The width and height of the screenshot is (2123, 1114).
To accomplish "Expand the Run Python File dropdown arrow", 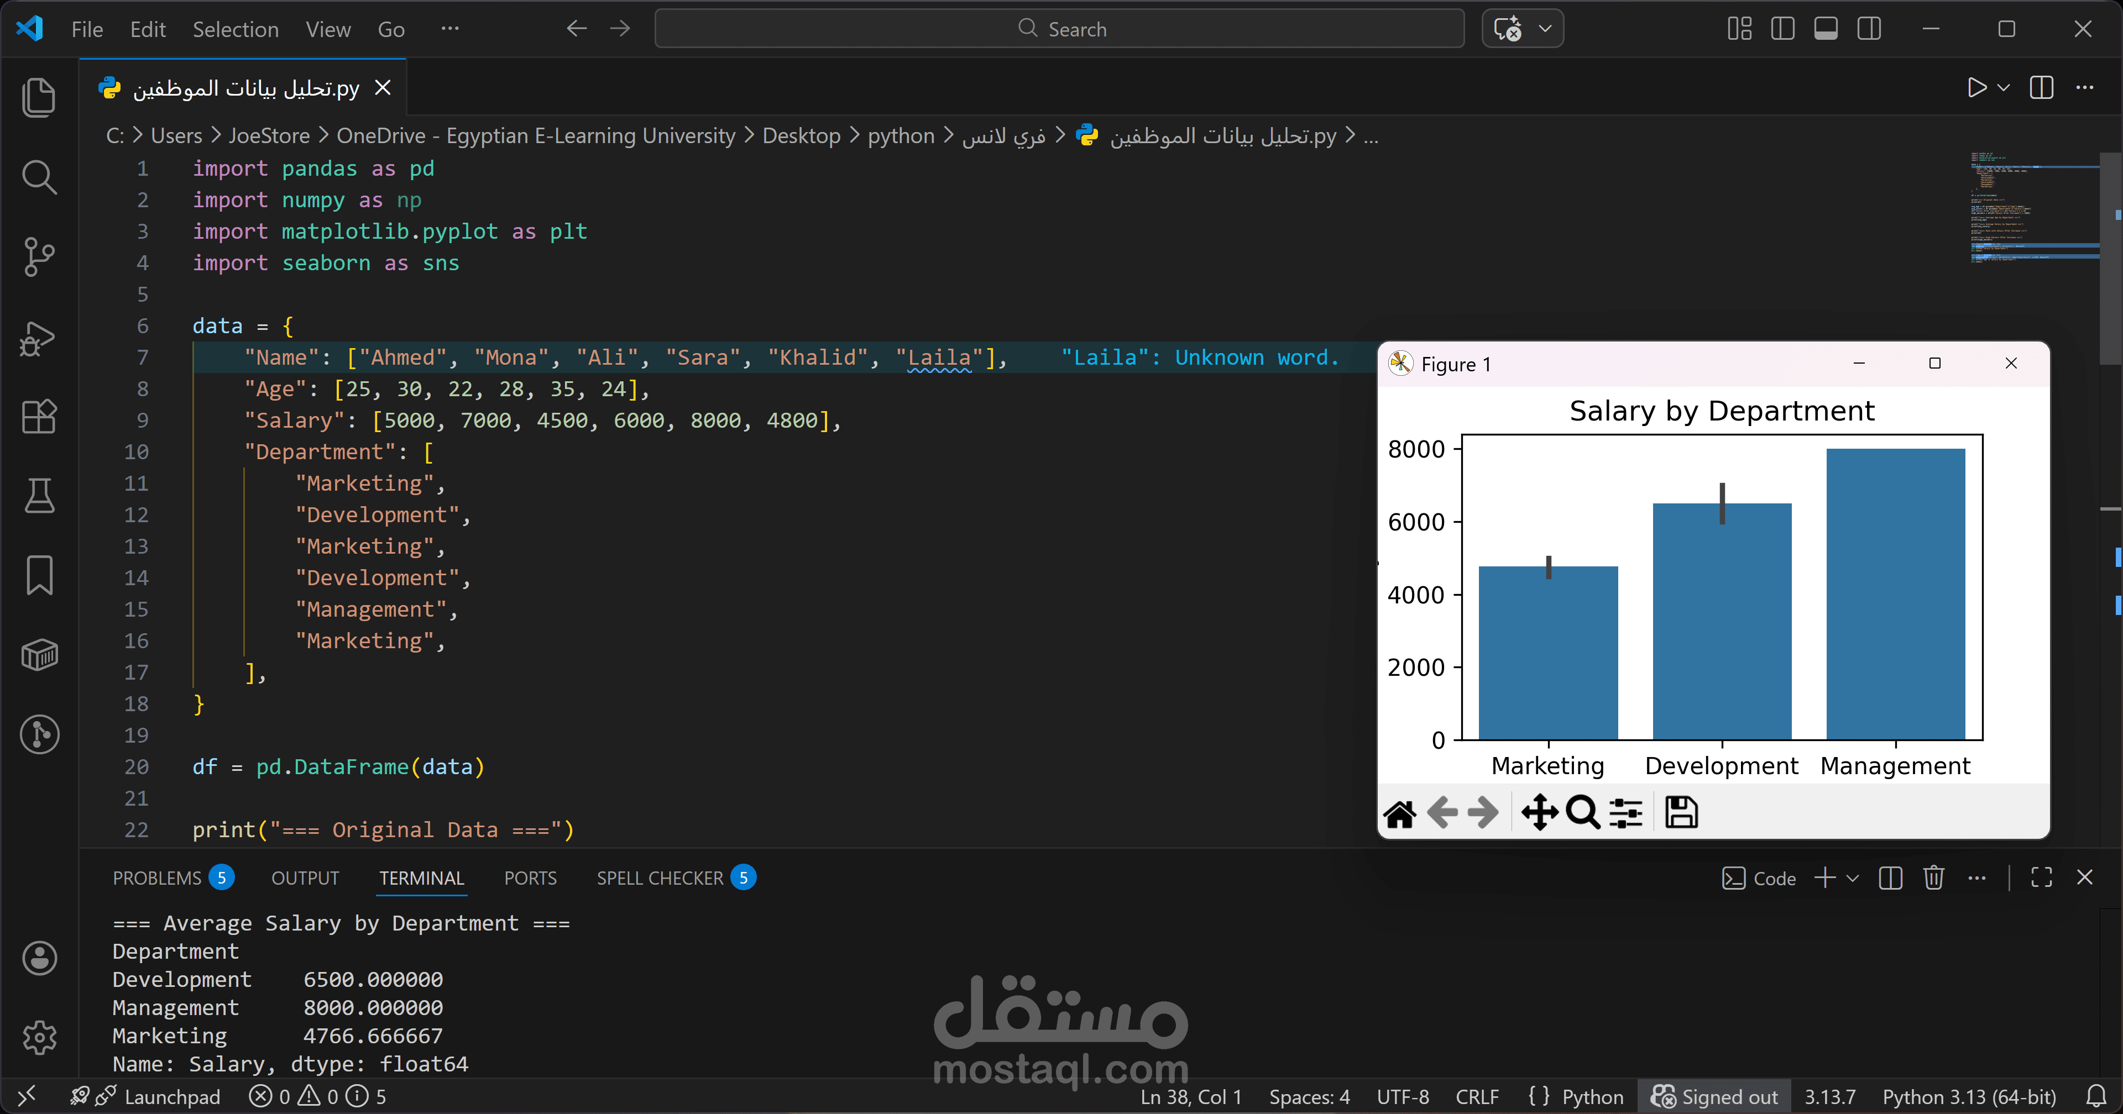I will 2004,88.
